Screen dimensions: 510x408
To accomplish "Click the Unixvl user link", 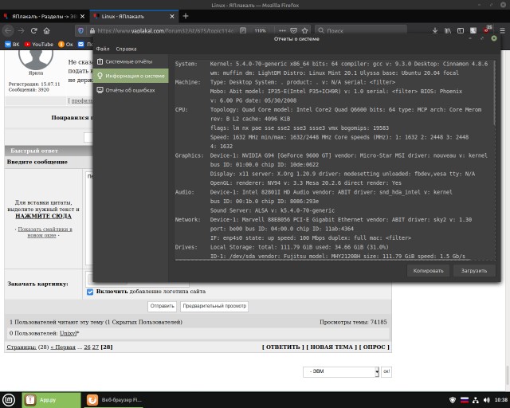I will pyautogui.click(x=68, y=333).
